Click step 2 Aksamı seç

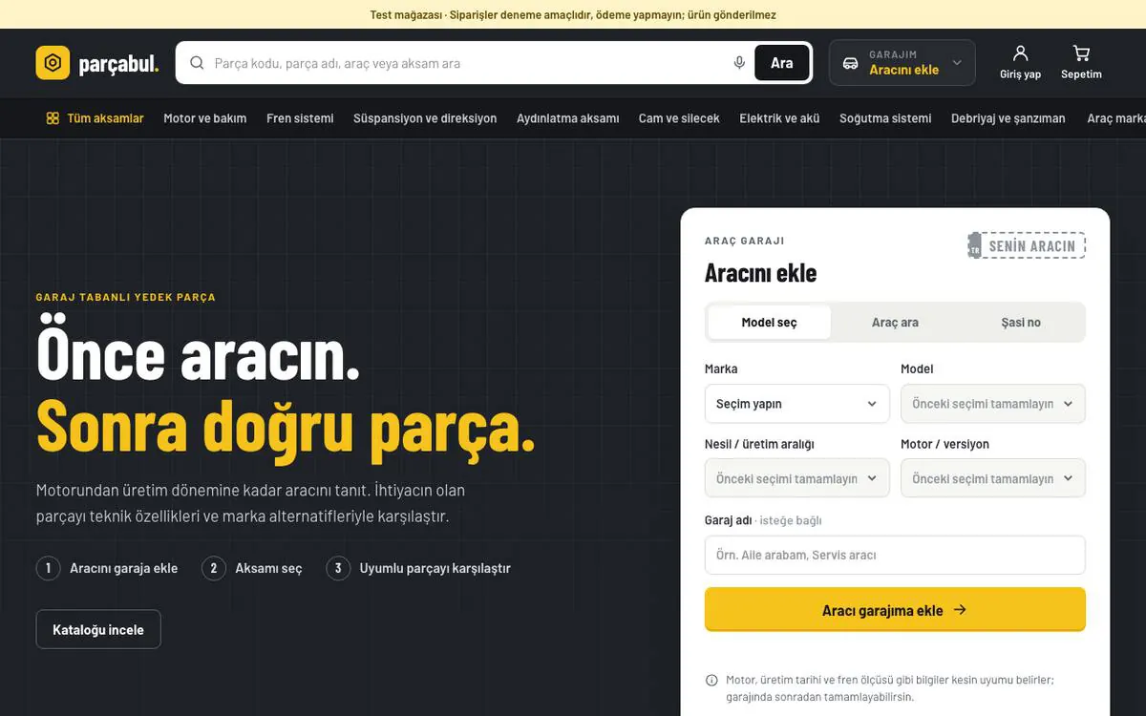click(252, 568)
